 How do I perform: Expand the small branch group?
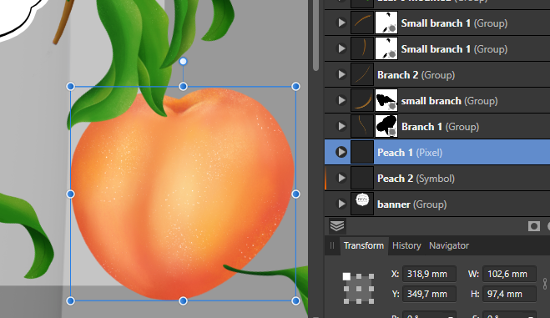[x=341, y=101]
